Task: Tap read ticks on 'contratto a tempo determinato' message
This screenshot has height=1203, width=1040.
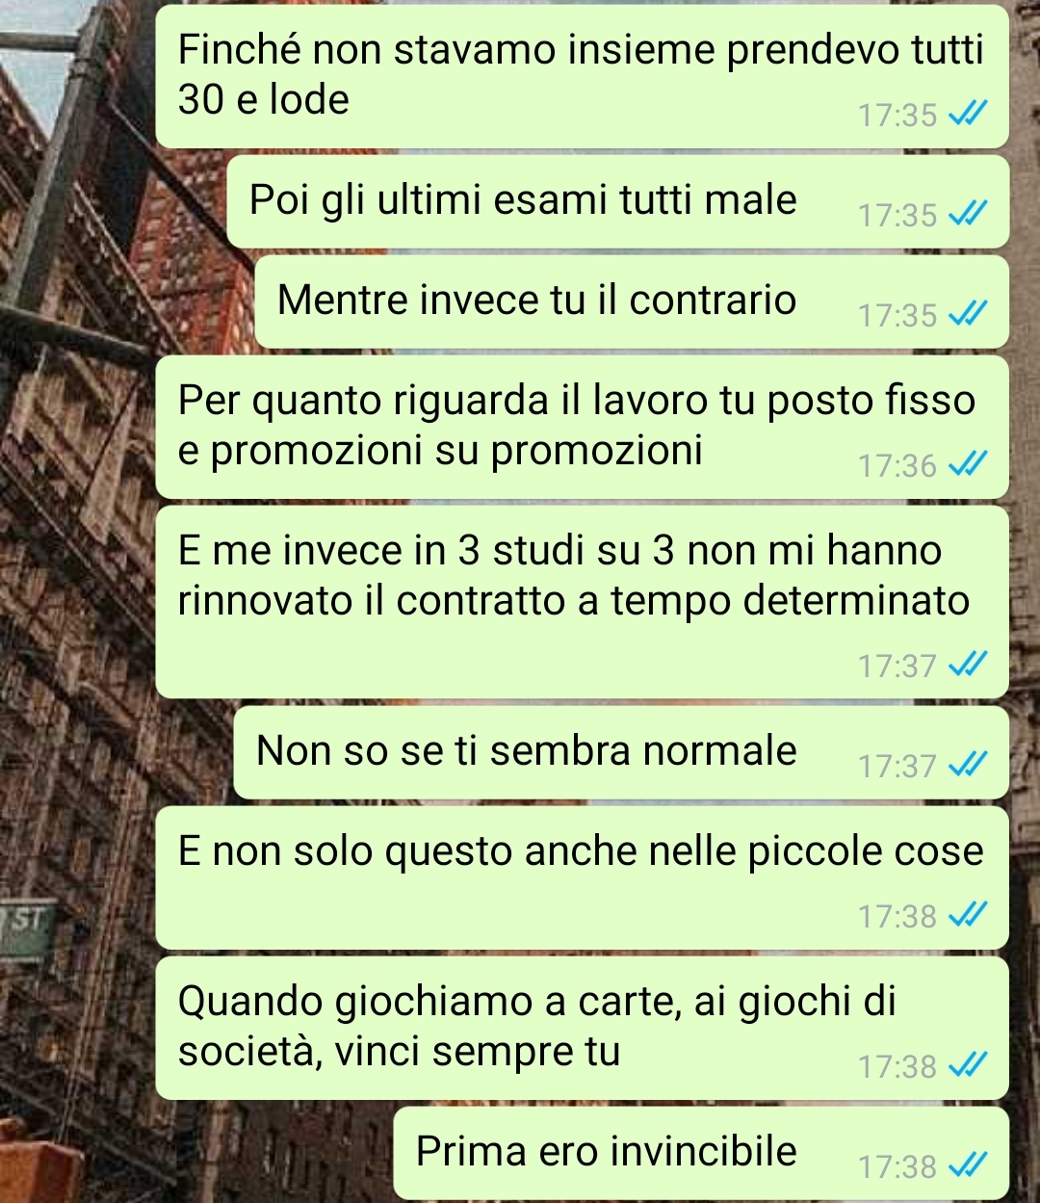Action: coord(968,666)
